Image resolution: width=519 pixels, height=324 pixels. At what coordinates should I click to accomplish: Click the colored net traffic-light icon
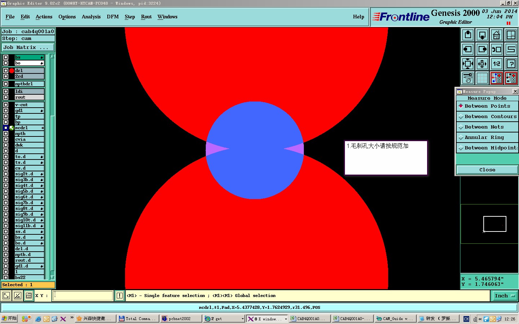tap(497, 78)
